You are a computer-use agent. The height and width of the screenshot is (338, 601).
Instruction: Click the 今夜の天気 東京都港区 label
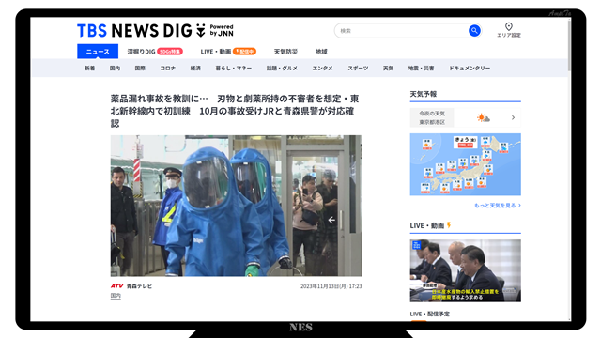432,117
